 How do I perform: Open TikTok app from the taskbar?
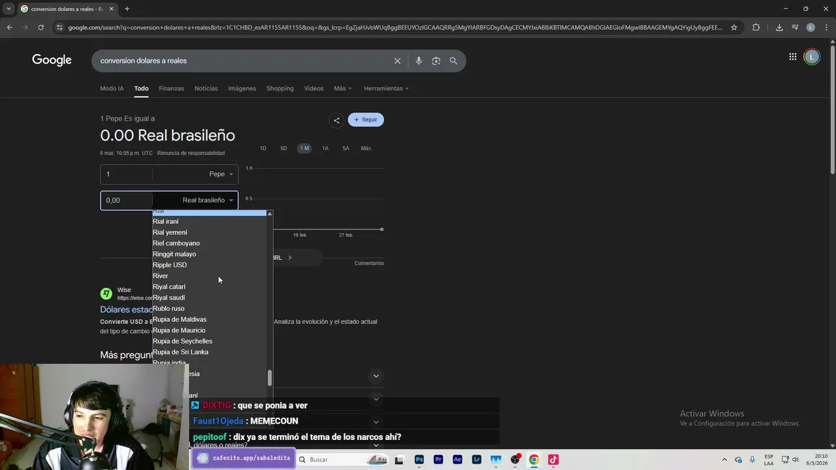(x=553, y=460)
